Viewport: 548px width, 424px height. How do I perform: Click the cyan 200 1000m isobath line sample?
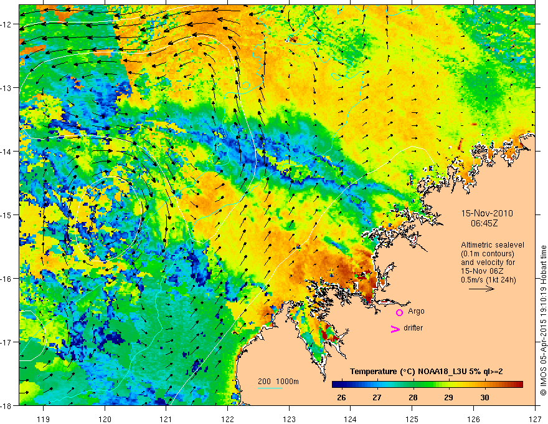pyautogui.click(x=270, y=388)
